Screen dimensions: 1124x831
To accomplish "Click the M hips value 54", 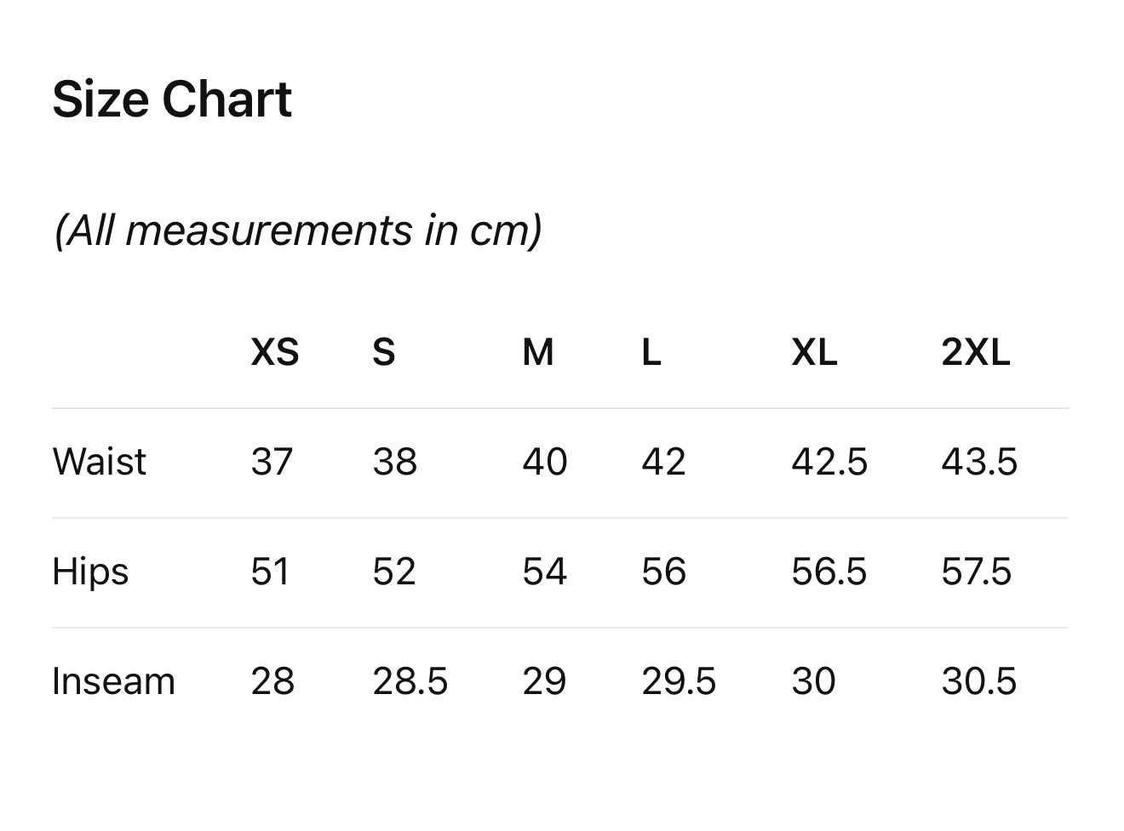I will (x=545, y=572).
